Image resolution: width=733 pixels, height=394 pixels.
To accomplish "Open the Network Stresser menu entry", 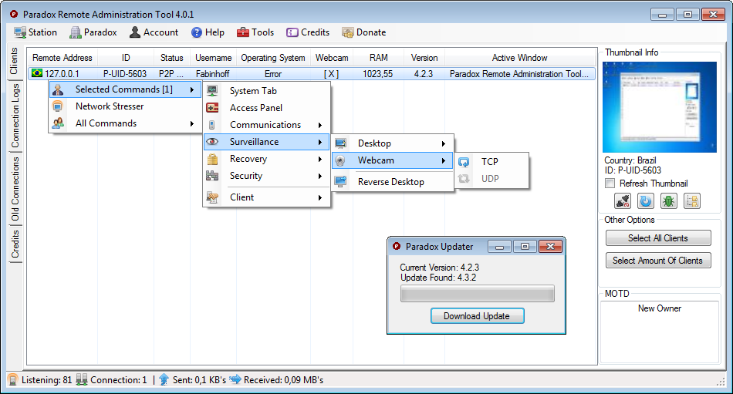I will (125, 106).
